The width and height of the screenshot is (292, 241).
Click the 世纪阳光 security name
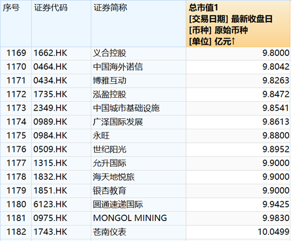[x=110, y=149]
